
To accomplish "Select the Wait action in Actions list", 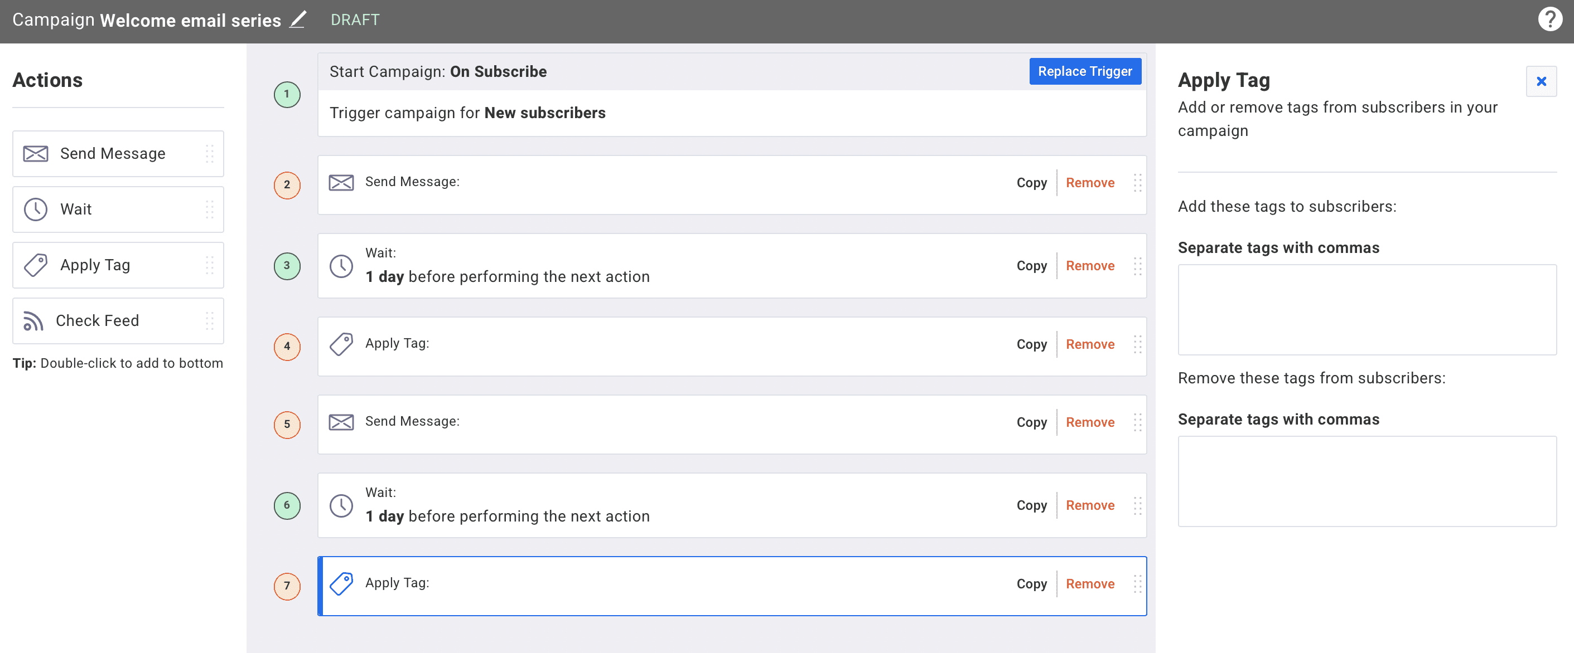I will tap(118, 209).
